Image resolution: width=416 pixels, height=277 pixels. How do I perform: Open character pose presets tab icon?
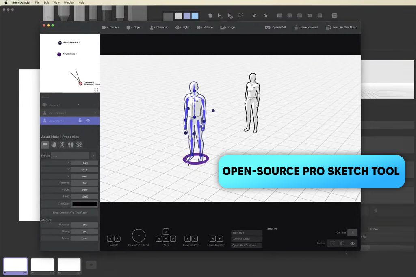point(62,145)
